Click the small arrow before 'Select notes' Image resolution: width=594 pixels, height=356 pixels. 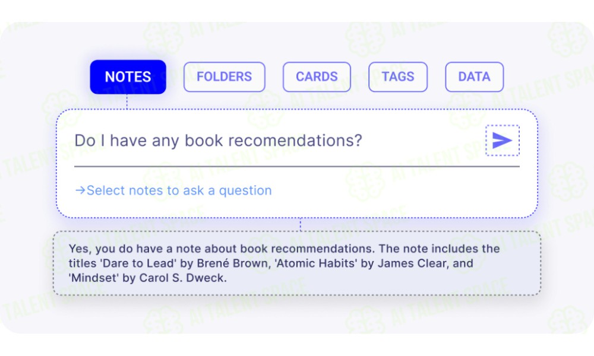pyautogui.click(x=80, y=190)
